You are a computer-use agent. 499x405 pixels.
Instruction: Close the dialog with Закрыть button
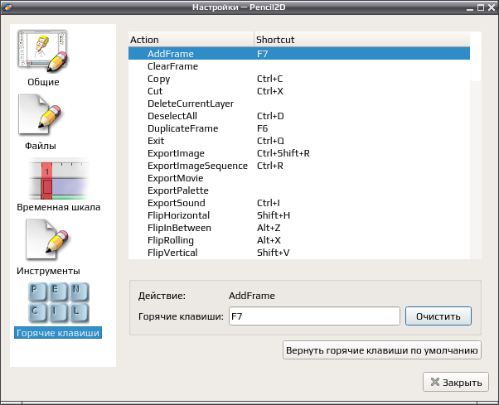(456, 382)
